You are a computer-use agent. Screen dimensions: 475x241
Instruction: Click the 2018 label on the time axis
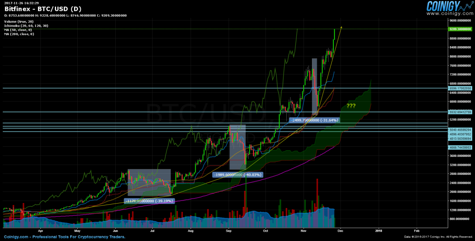point(379,231)
